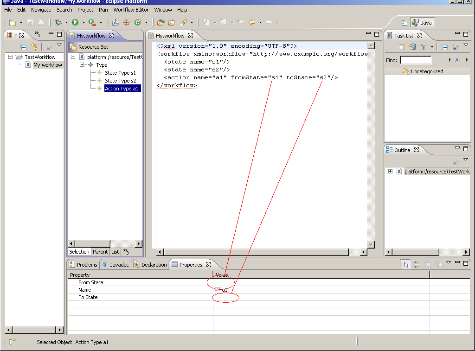Click New Task icon in Task List
Image resolution: width=475 pixels, height=351 pixels.
coord(402,47)
